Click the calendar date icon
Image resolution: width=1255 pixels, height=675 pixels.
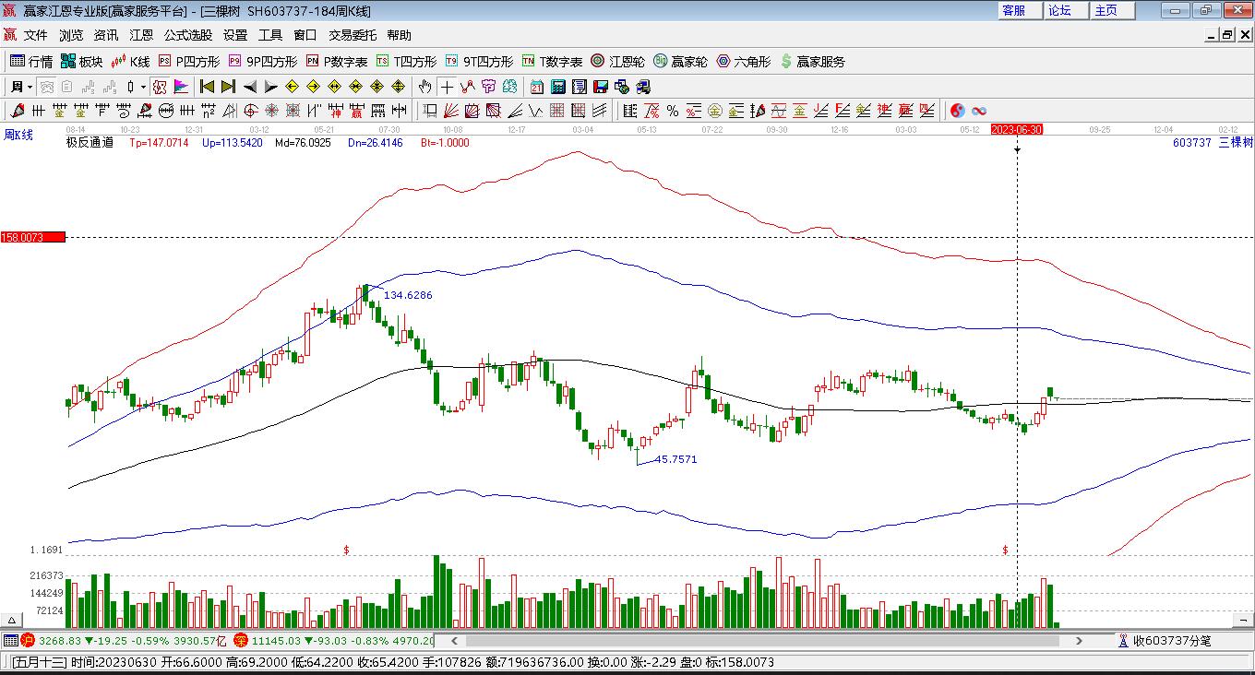(537, 87)
